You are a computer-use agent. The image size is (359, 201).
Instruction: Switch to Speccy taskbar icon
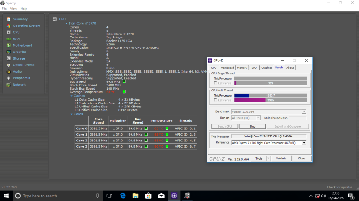187,196
